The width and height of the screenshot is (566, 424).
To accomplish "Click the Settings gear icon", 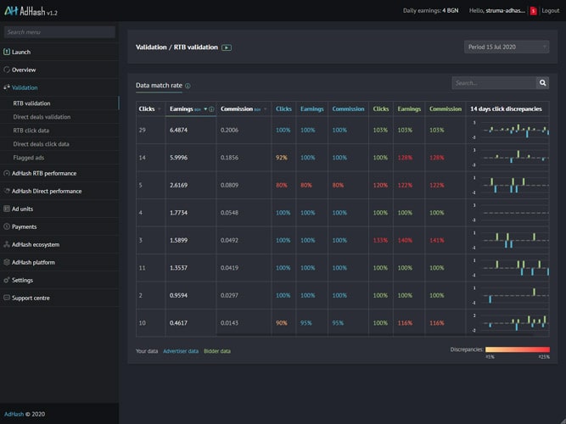I will coord(7,280).
